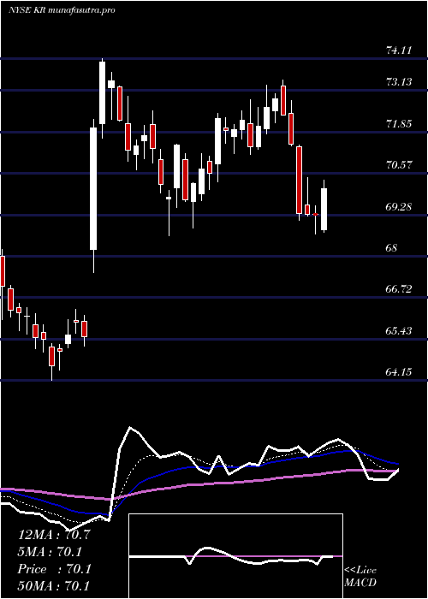428x599 pixels.
Task: Select the 70.57 price level label
Action: pyautogui.click(x=399, y=165)
